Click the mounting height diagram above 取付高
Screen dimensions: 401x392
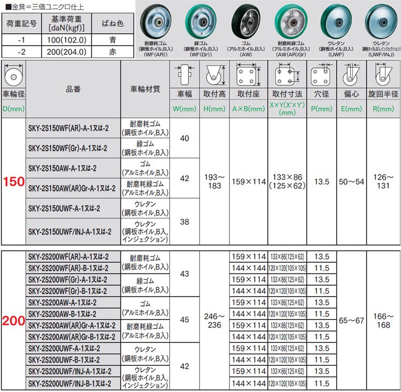(214, 75)
